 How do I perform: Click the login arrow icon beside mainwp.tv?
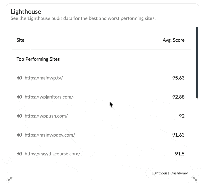pos(19,78)
